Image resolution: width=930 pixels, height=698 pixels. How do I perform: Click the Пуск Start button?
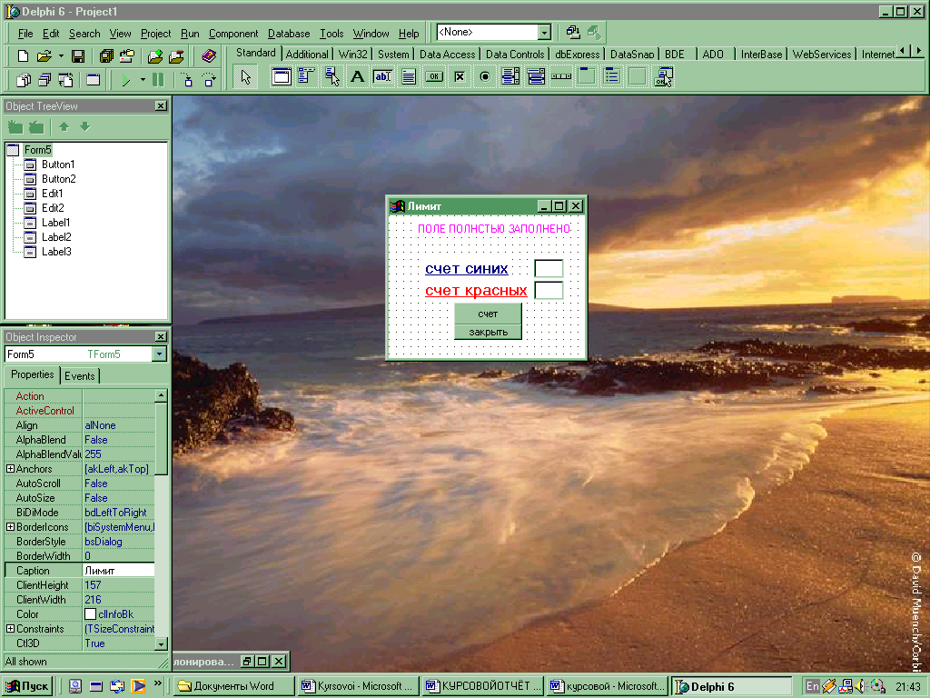click(x=28, y=686)
